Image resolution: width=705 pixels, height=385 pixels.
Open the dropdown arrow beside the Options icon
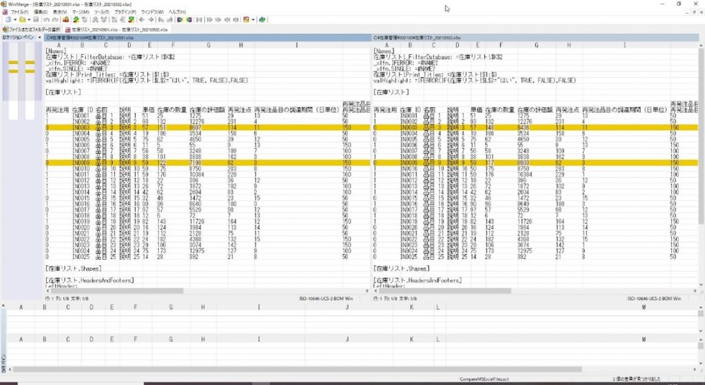[253, 20]
